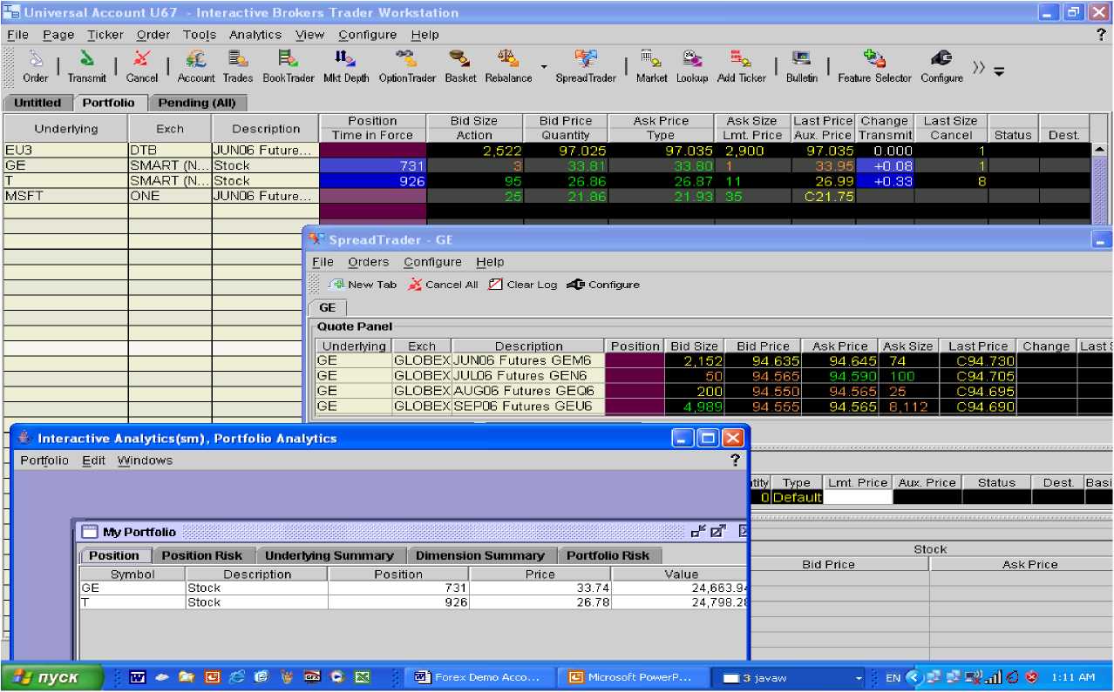
Task: Expand hidden system tray icons arrow
Action: (914, 676)
